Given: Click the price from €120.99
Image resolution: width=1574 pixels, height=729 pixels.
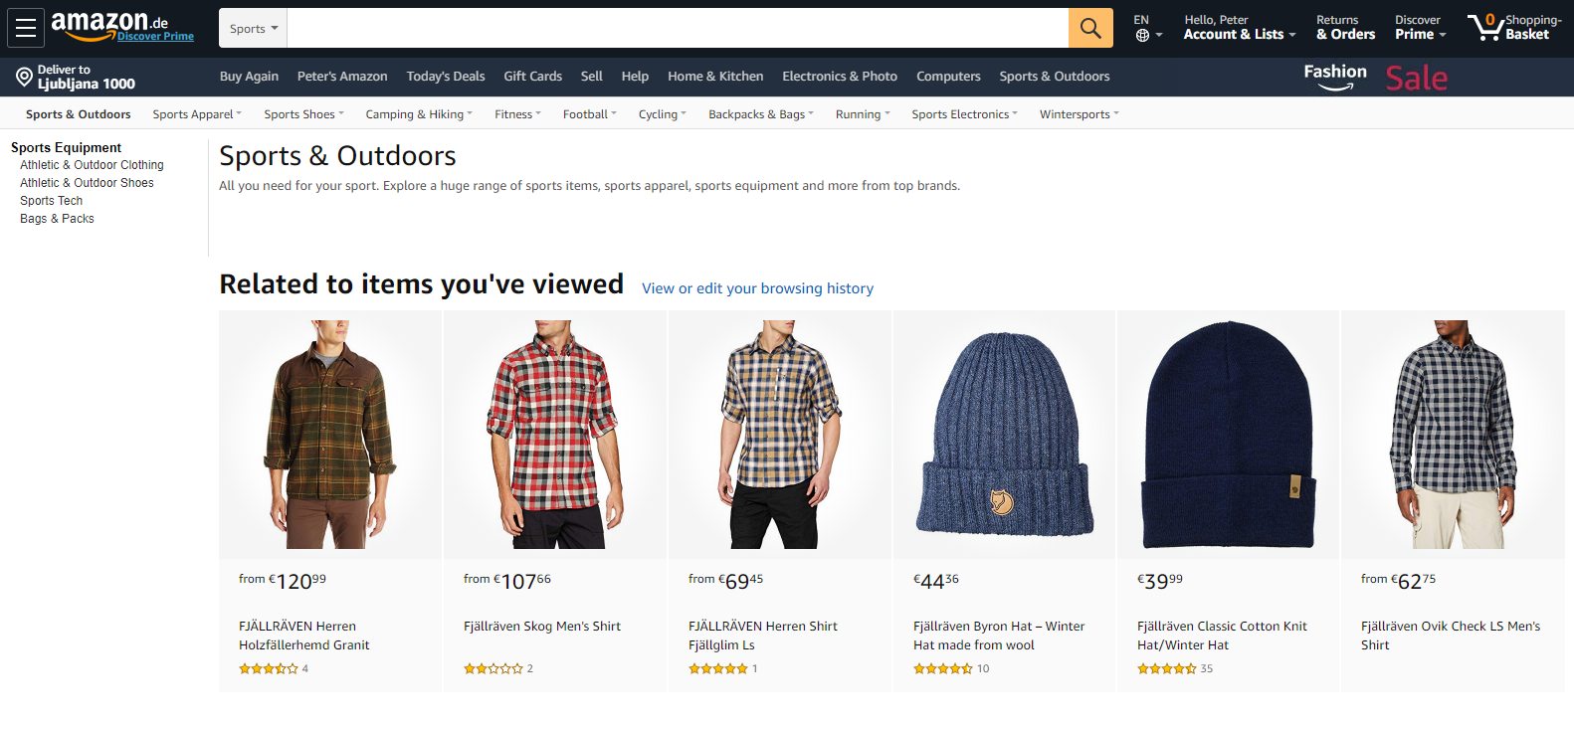Looking at the screenshot, I should click(x=283, y=581).
